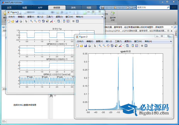
Task: Toggle Insert Colorbar in Figure 1 toolbar
Action: point(64,21)
